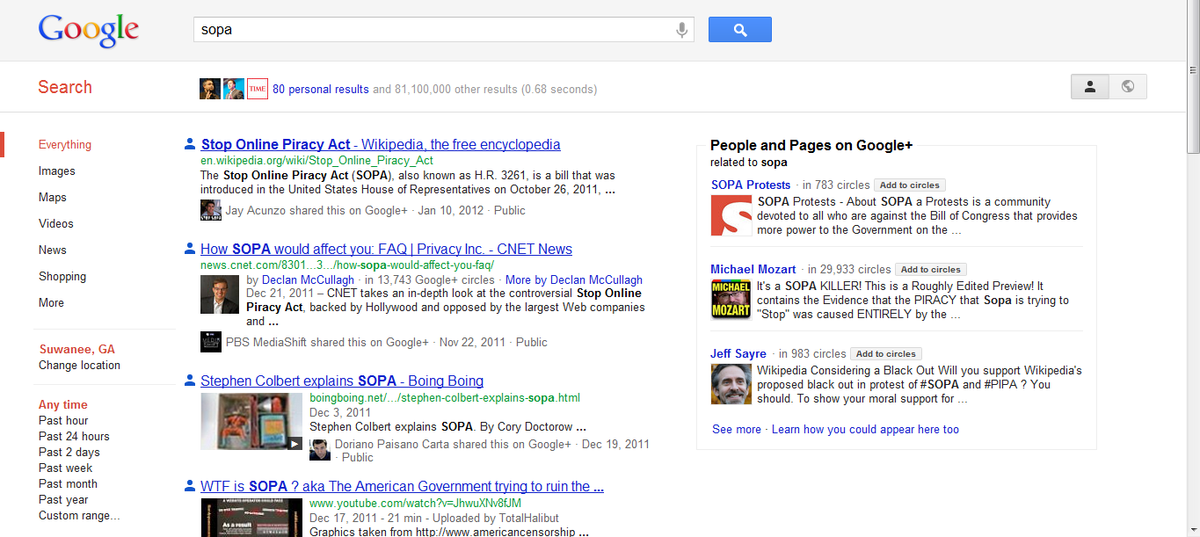Select Any time filter

[63, 405]
